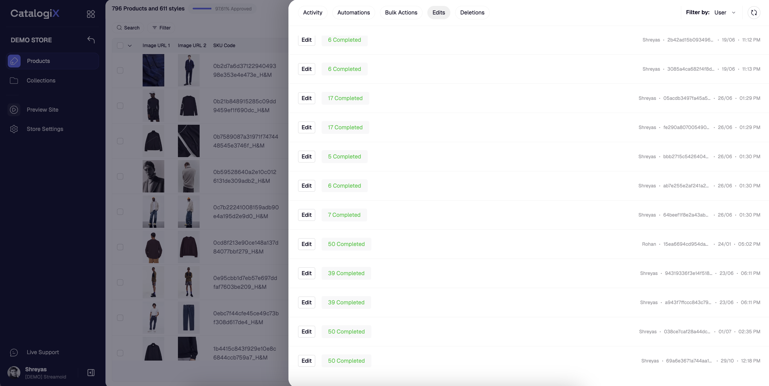Check the box for SKU 0b2d7a6d37122940493
769x386 pixels.
pyautogui.click(x=120, y=70)
